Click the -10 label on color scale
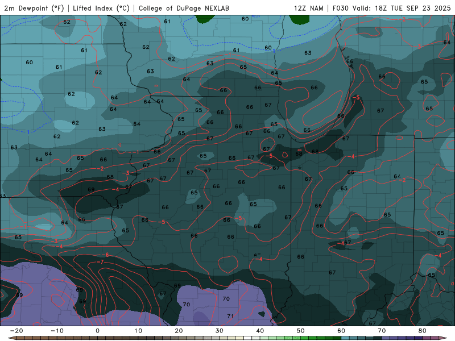Image resolution: width=455 pixels, height=341 pixels. pyautogui.click(x=57, y=331)
